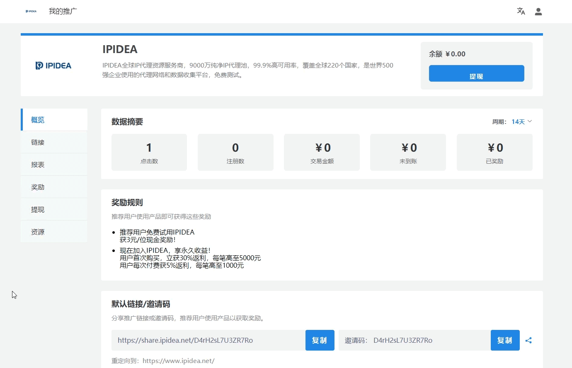Click the 默认链接/邀请码 section heading
Viewport: 572px width, 368px height.
click(141, 304)
